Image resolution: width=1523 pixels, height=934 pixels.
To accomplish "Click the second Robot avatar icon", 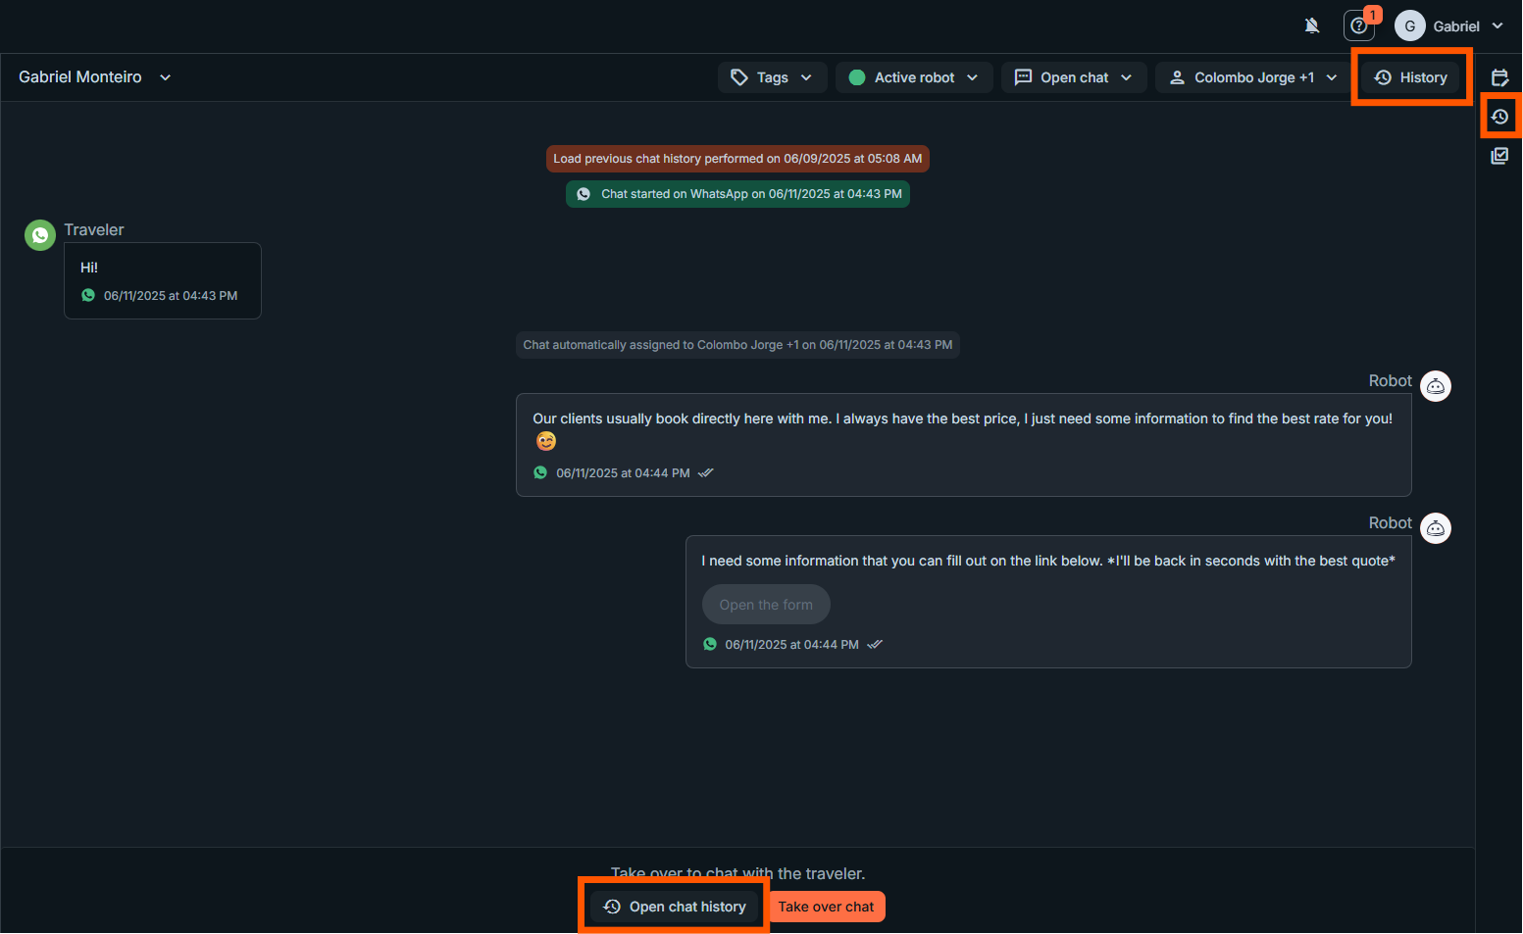I will pos(1436,528).
